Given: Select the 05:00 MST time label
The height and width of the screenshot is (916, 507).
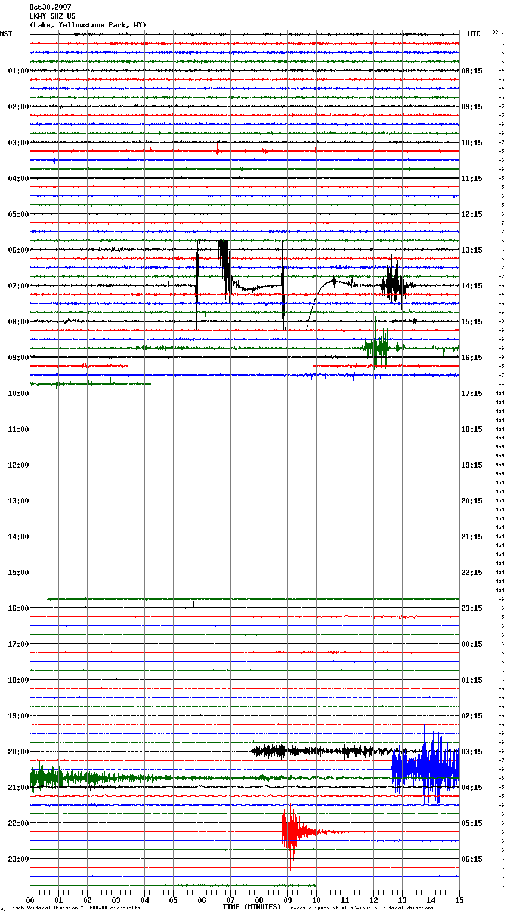Looking at the screenshot, I should [18, 214].
